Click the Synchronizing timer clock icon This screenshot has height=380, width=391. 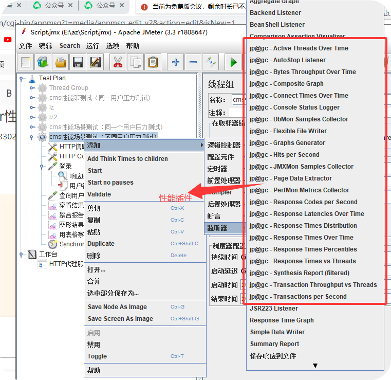52,244
